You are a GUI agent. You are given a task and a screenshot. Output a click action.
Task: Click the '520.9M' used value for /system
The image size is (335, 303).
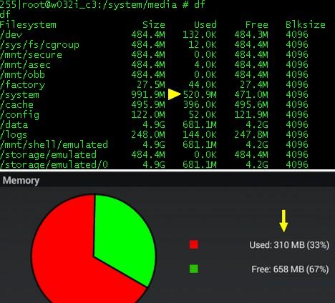(200, 95)
